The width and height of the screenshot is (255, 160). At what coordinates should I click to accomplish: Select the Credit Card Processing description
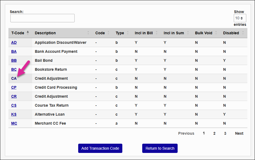click(x=56, y=87)
